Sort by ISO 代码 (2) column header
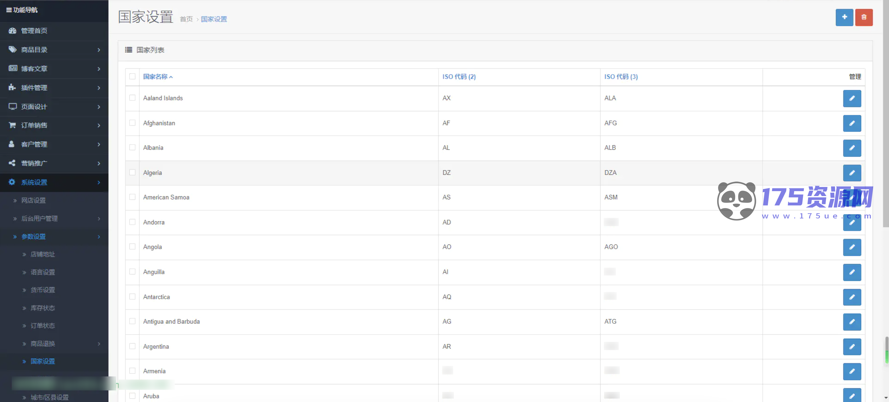This screenshot has height=402, width=889. coord(459,77)
